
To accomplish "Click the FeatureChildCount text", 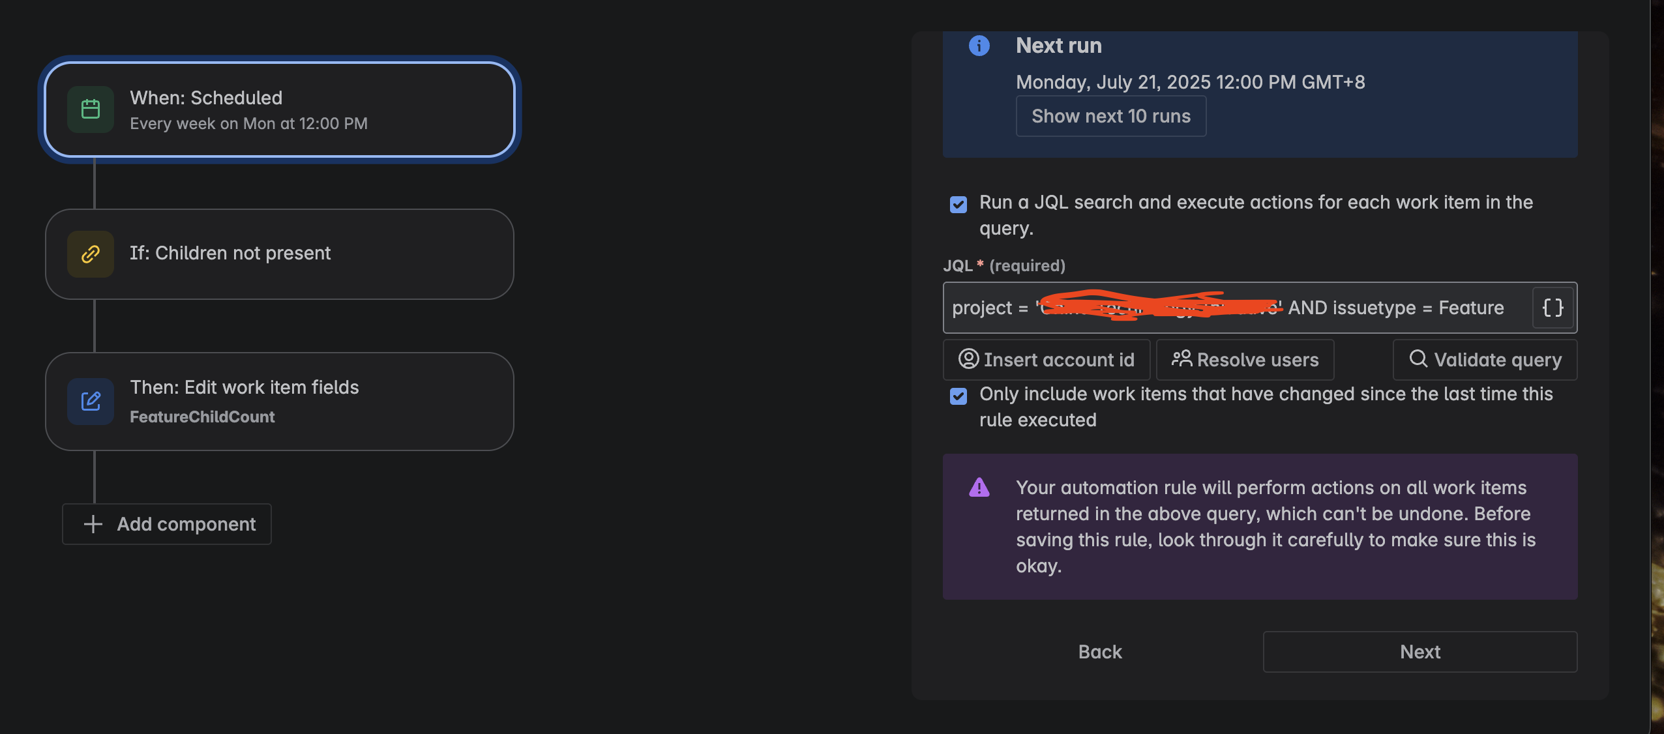I will click(x=202, y=417).
